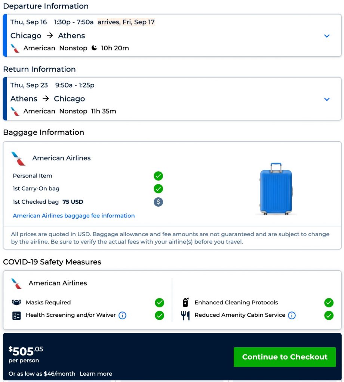The width and height of the screenshot is (344, 382).
Task: Click the blue suitcase image
Action: pyautogui.click(x=276, y=189)
